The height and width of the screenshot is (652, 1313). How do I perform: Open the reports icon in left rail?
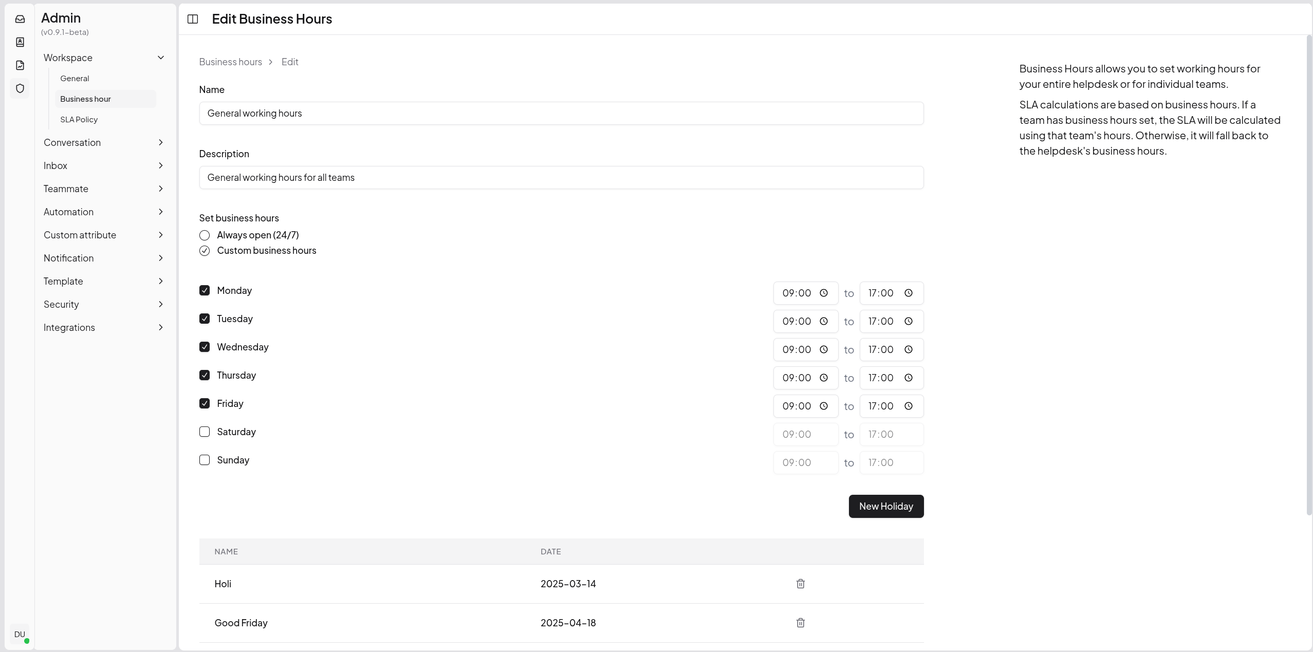coord(20,65)
